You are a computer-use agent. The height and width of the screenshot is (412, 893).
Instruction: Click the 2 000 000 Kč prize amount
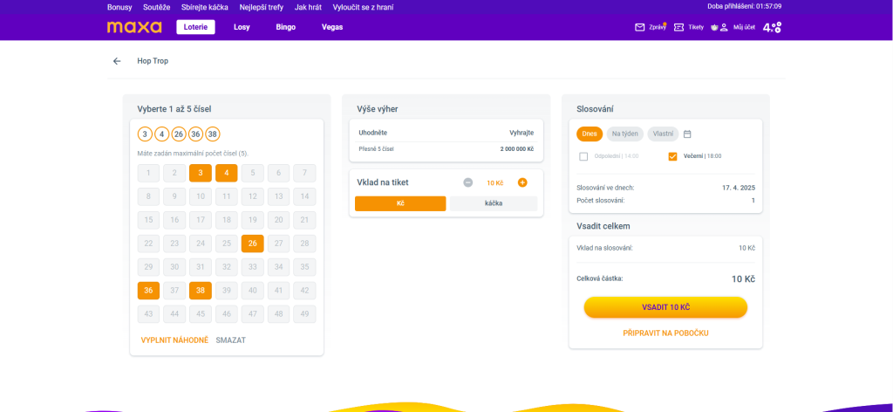(x=517, y=148)
